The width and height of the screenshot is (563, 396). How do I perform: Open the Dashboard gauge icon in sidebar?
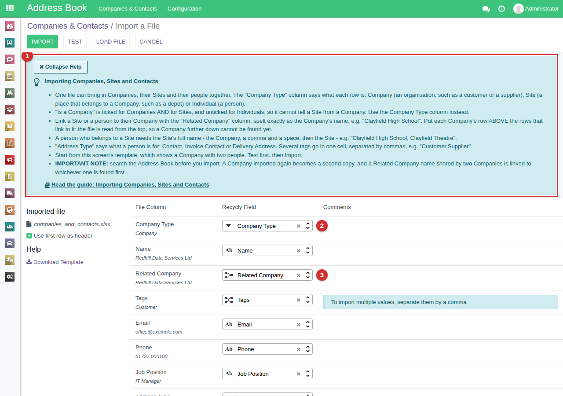[10, 26]
